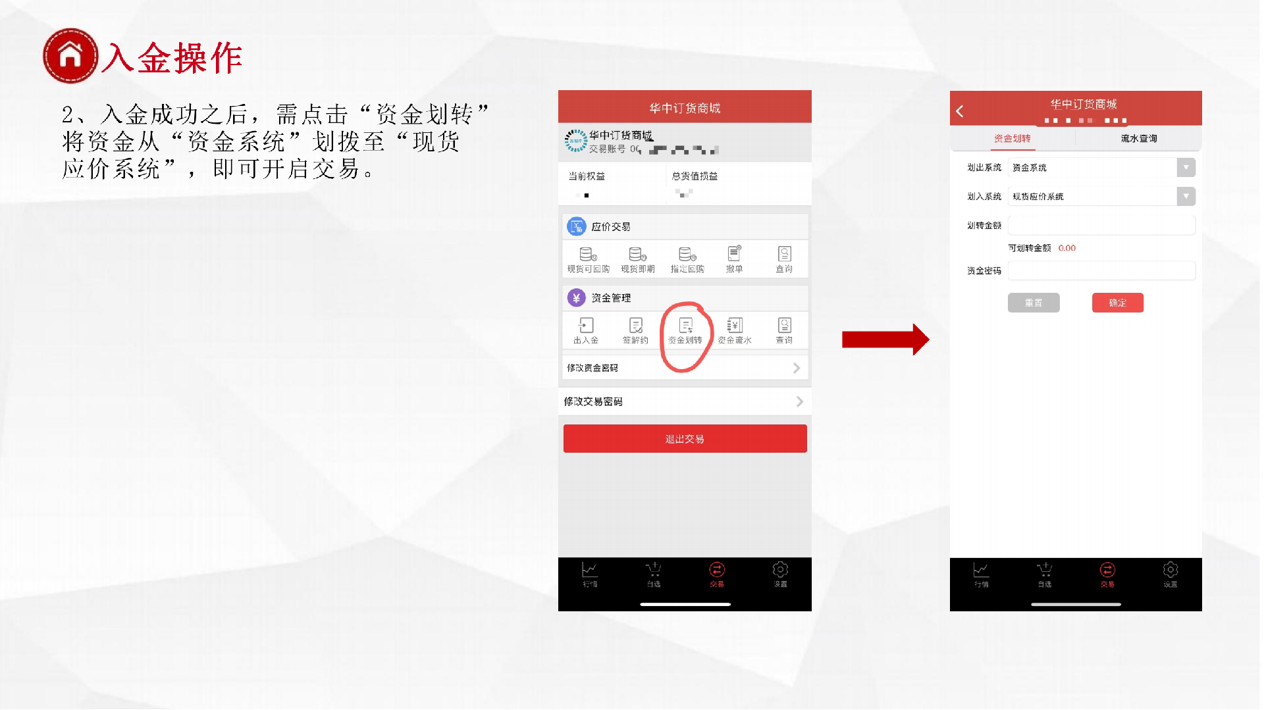
Task: Go back using the right phone's header arrow
Action: click(960, 111)
